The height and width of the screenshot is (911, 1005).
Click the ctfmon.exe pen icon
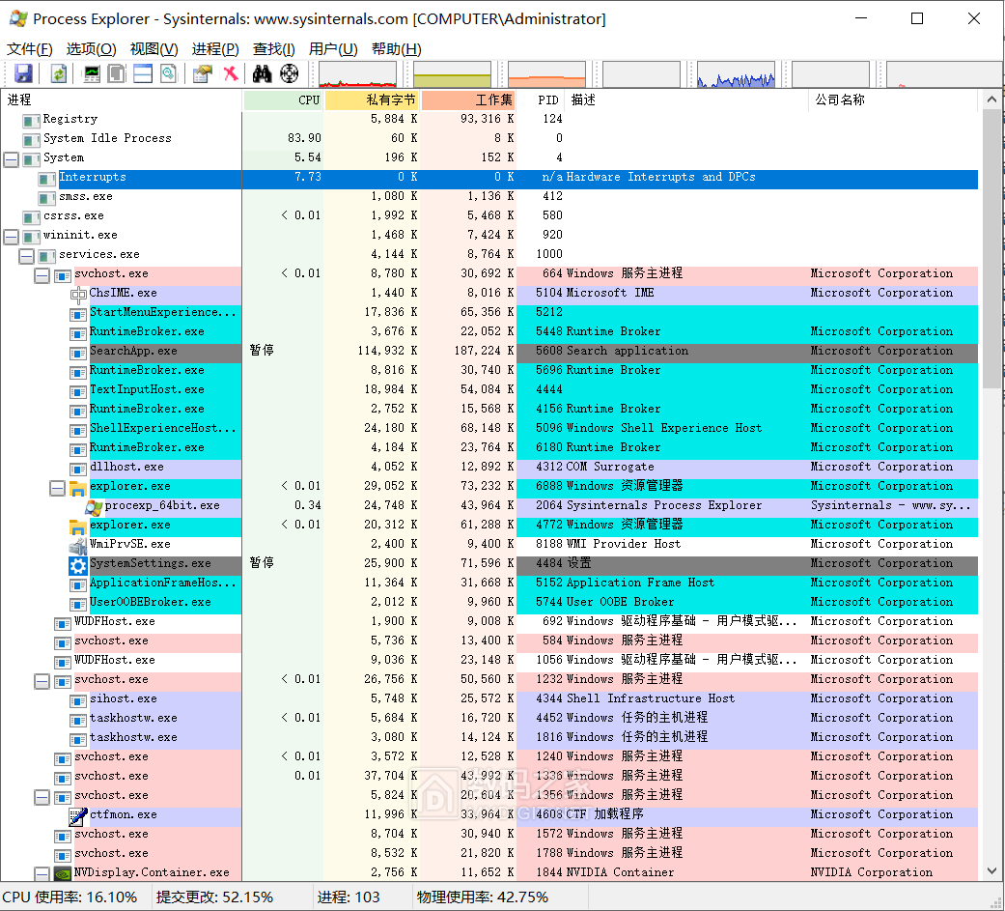coord(77,816)
